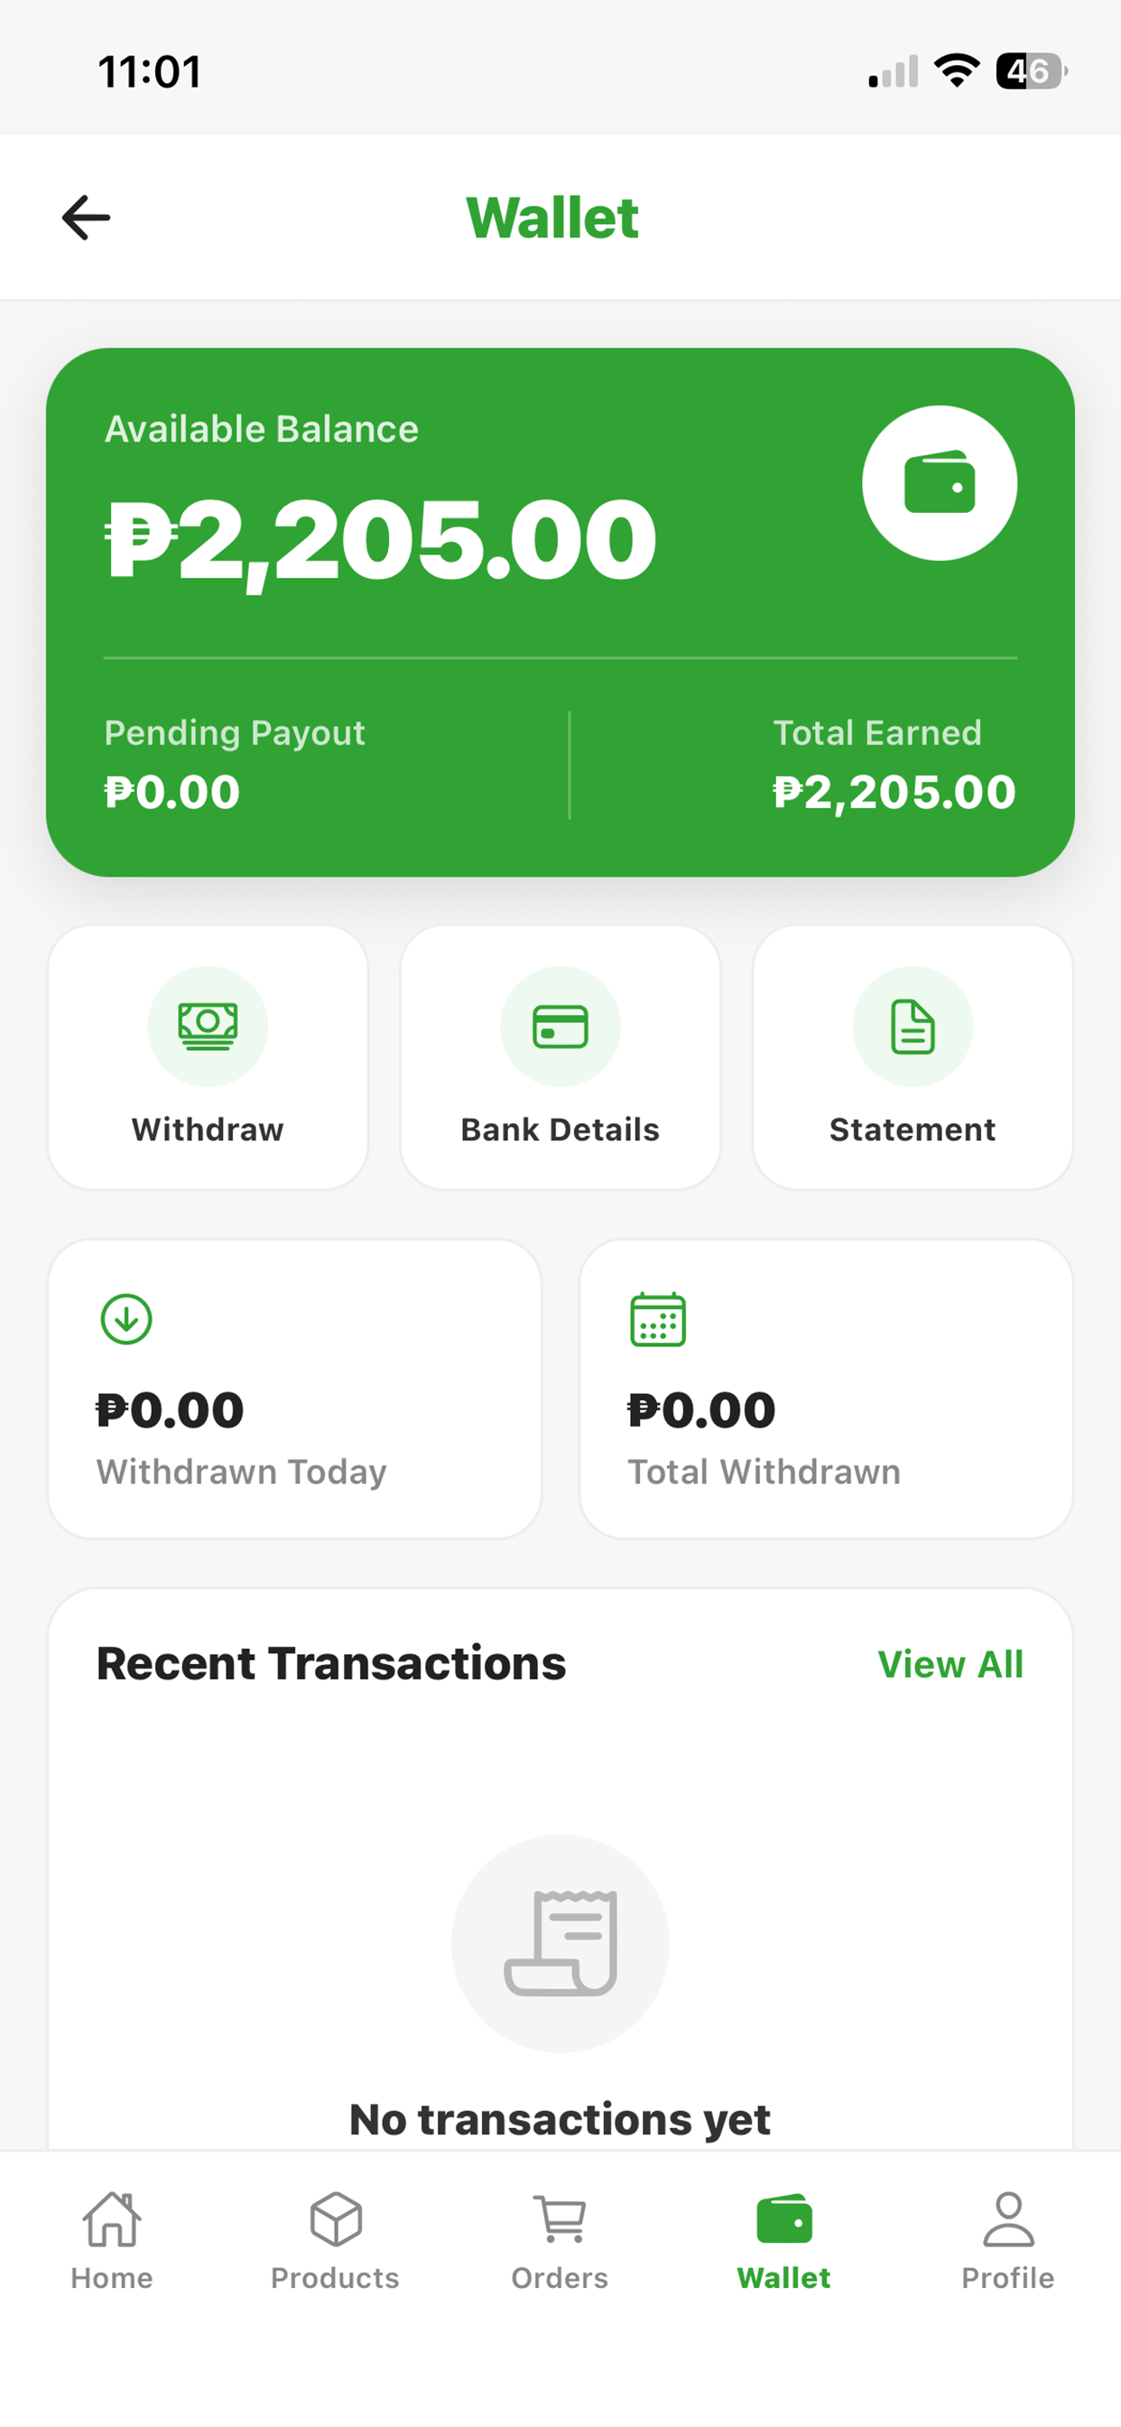This screenshot has height=2427, width=1121.
Task: Tap the Wi-Fi status icon
Action: pyautogui.click(x=956, y=71)
